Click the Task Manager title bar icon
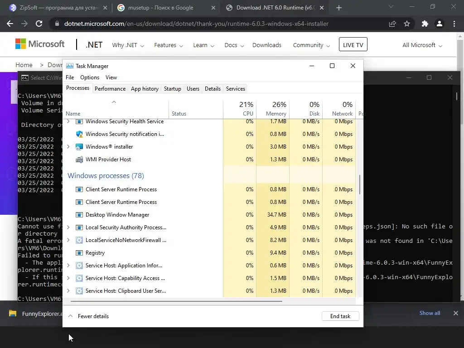 [69, 66]
